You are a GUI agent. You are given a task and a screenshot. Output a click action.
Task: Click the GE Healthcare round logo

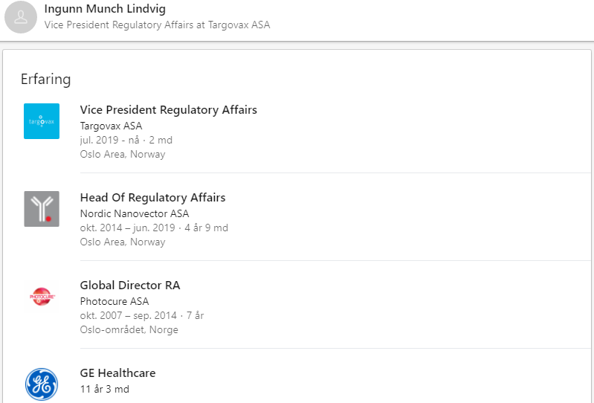[x=42, y=384]
